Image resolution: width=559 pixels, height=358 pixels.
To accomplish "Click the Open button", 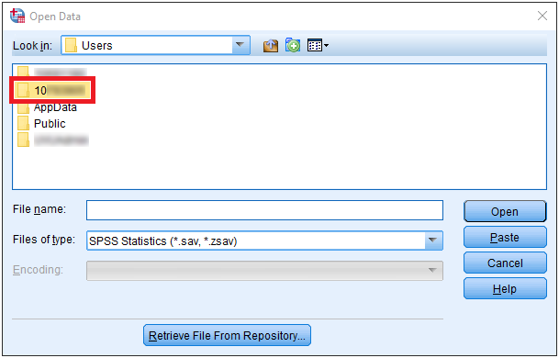I will pos(505,211).
